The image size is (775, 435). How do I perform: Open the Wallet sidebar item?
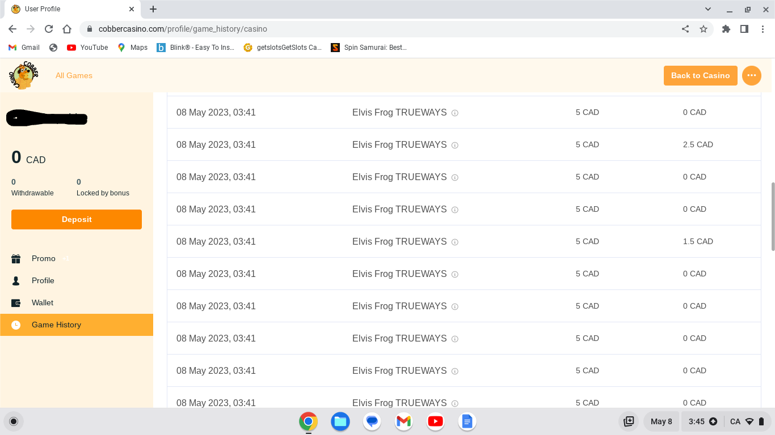(43, 302)
